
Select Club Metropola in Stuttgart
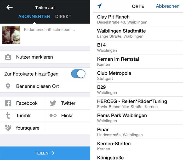(140, 76)
